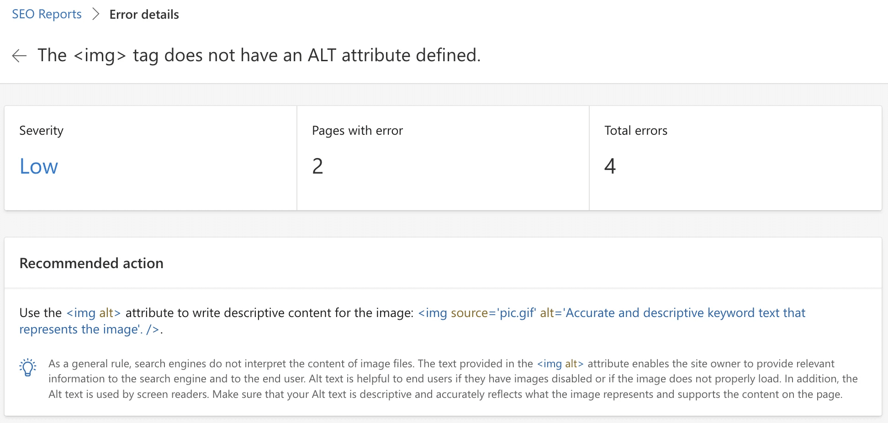The image size is (888, 423).
Task: Click the pages with error count 2
Action: [317, 166]
